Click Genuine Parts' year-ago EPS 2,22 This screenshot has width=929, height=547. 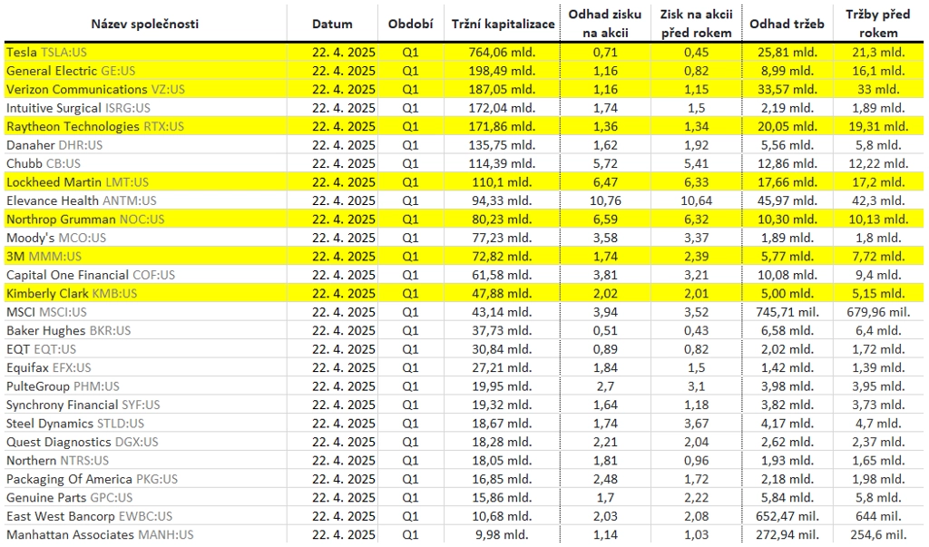[696, 498]
